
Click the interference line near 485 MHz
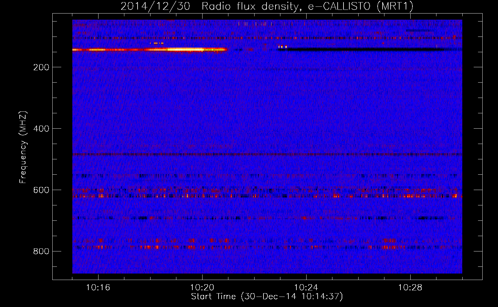click(x=267, y=154)
